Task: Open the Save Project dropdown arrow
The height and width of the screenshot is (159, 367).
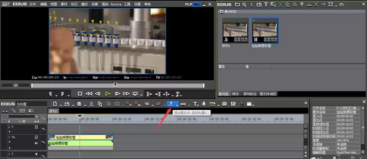Action: point(85,105)
